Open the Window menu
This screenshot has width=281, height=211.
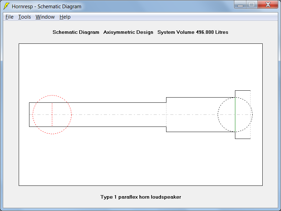tap(45, 17)
